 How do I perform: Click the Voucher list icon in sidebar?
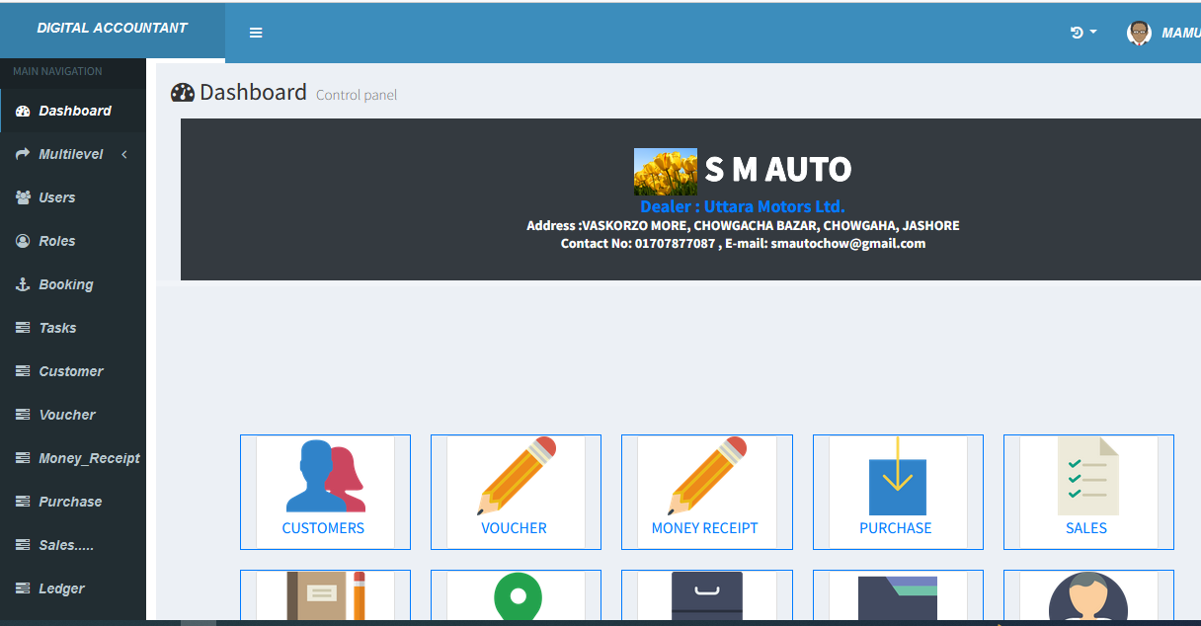pyautogui.click(x=23, y=415)
